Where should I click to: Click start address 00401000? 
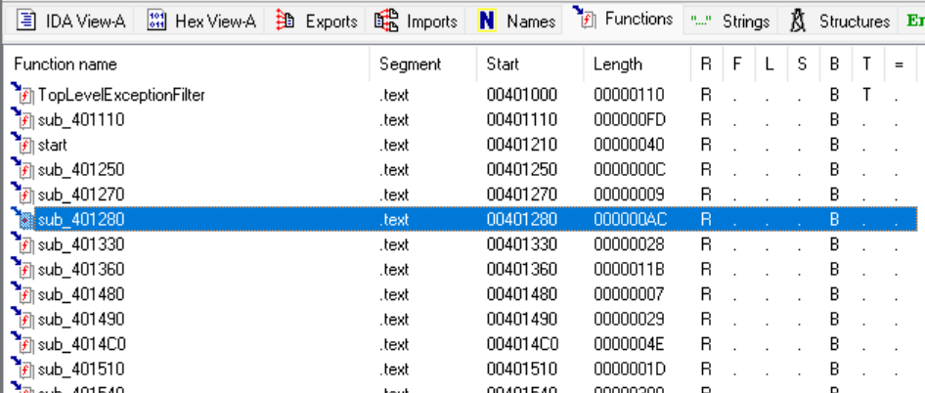(x=521, y=95)
